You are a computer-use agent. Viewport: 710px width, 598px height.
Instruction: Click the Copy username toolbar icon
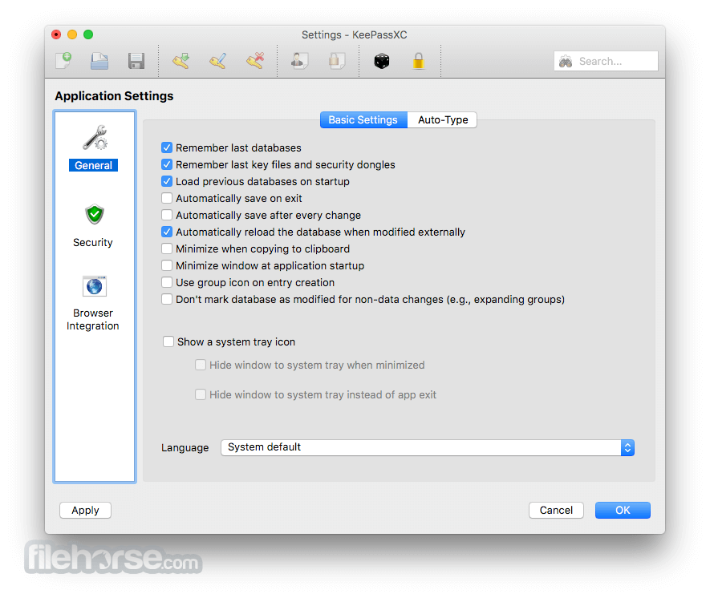coord(299,61)
